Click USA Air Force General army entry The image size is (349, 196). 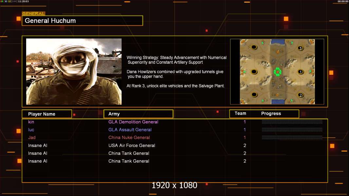click(132, 145)
